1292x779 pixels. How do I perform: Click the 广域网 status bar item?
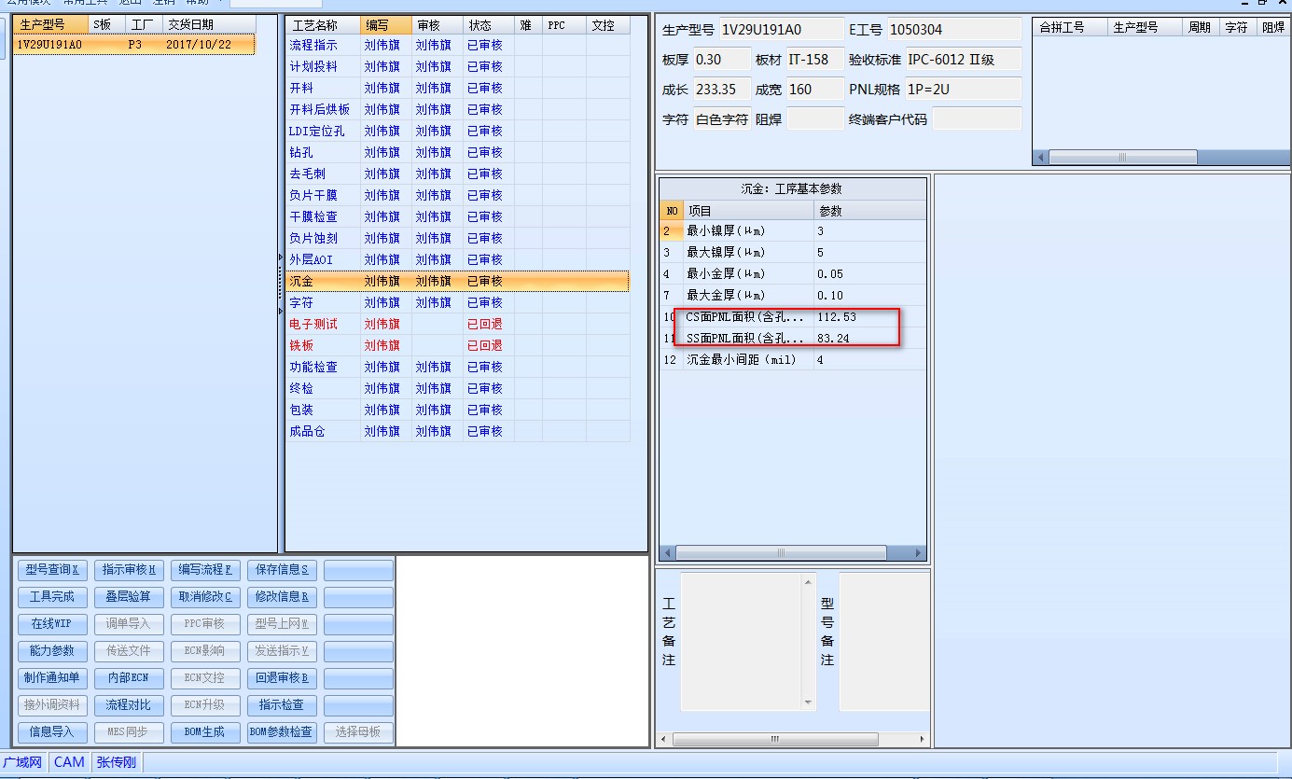click(23, 762)
